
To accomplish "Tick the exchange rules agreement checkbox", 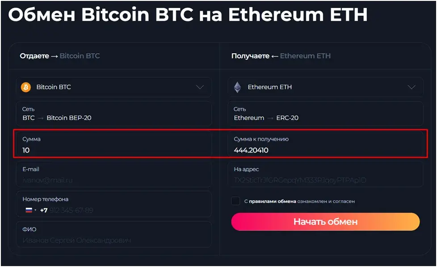I will 235,201.
